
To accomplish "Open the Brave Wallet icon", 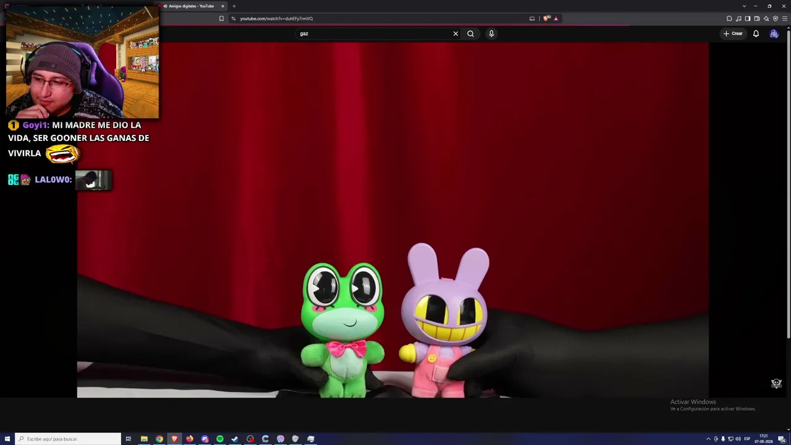I will [x=757, y=19].
